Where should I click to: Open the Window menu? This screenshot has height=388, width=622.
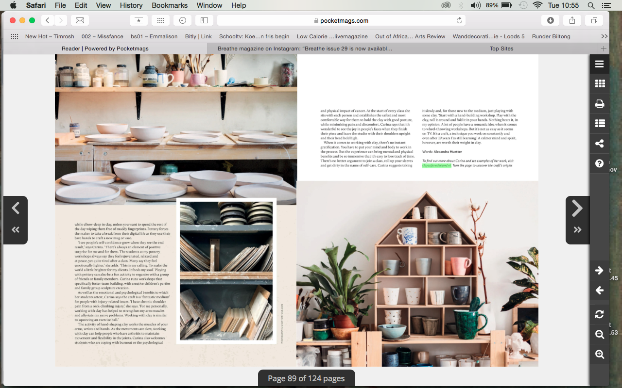pos(209,5)
